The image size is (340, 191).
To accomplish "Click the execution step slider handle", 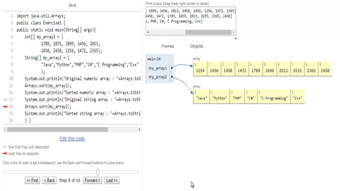I will click(98, 172).
